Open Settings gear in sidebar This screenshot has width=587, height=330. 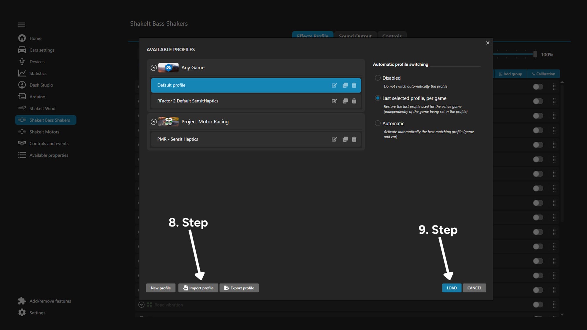(22, 313)
